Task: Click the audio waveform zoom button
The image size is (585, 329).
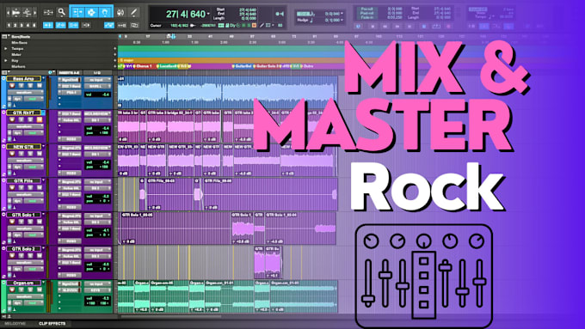Action: pyautogui.click(x=16, y=13)
